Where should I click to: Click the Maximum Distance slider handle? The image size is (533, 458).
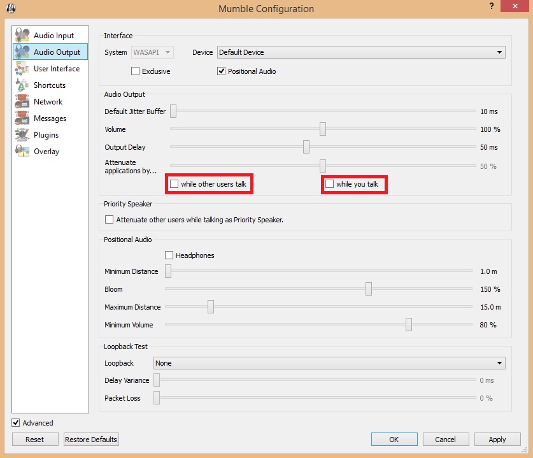[x=211, y=306]
